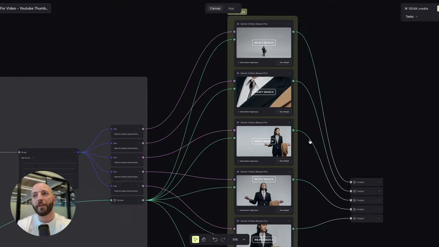The height and width of the screenshot is (247, 439).
Task: Switch to the App tab
Action: coord(231,8)
